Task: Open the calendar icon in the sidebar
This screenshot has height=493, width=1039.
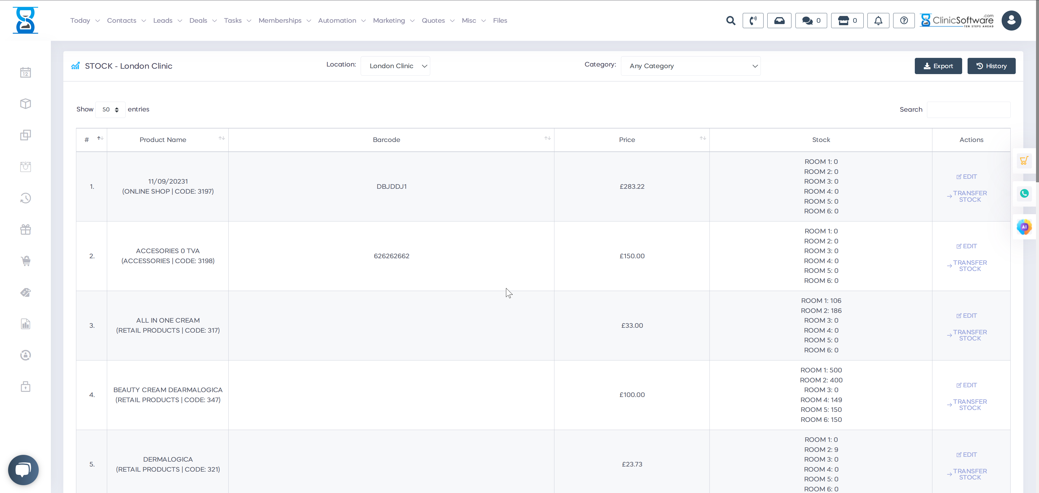Action: tap(25, 72)
